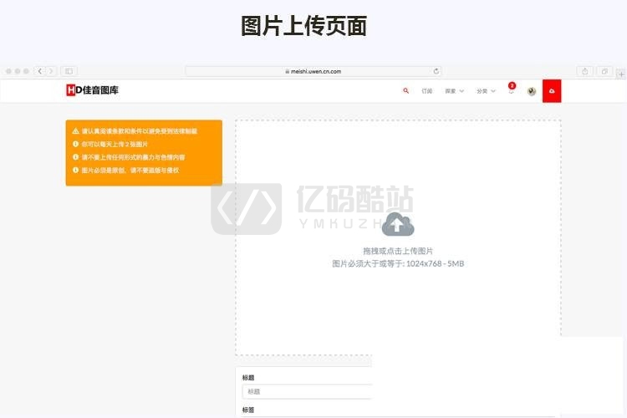The width and height of the screenshot is (627, 418).
Task: Toggle the Safari sidebar button
Action: pos(69,71)
